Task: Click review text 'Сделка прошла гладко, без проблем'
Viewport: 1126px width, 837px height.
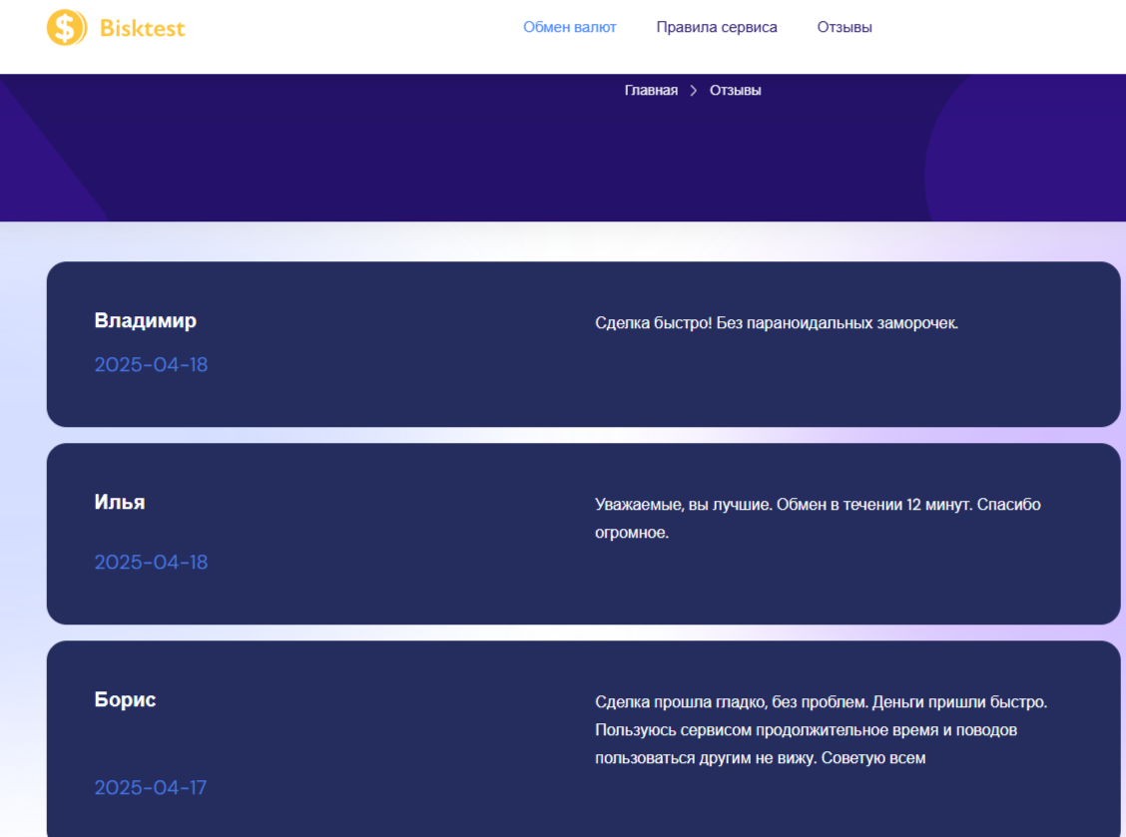Action: tap(731, 702)
